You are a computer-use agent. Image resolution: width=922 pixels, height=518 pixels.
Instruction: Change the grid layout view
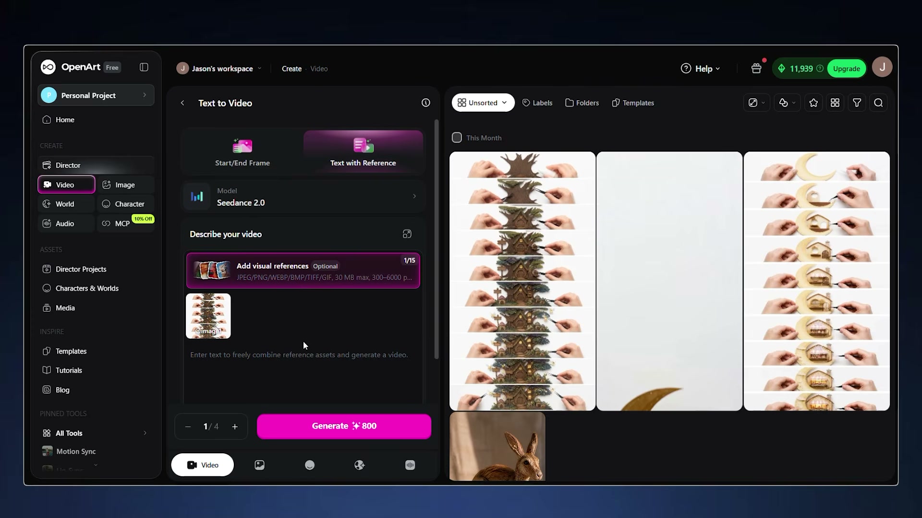(835, 103)
